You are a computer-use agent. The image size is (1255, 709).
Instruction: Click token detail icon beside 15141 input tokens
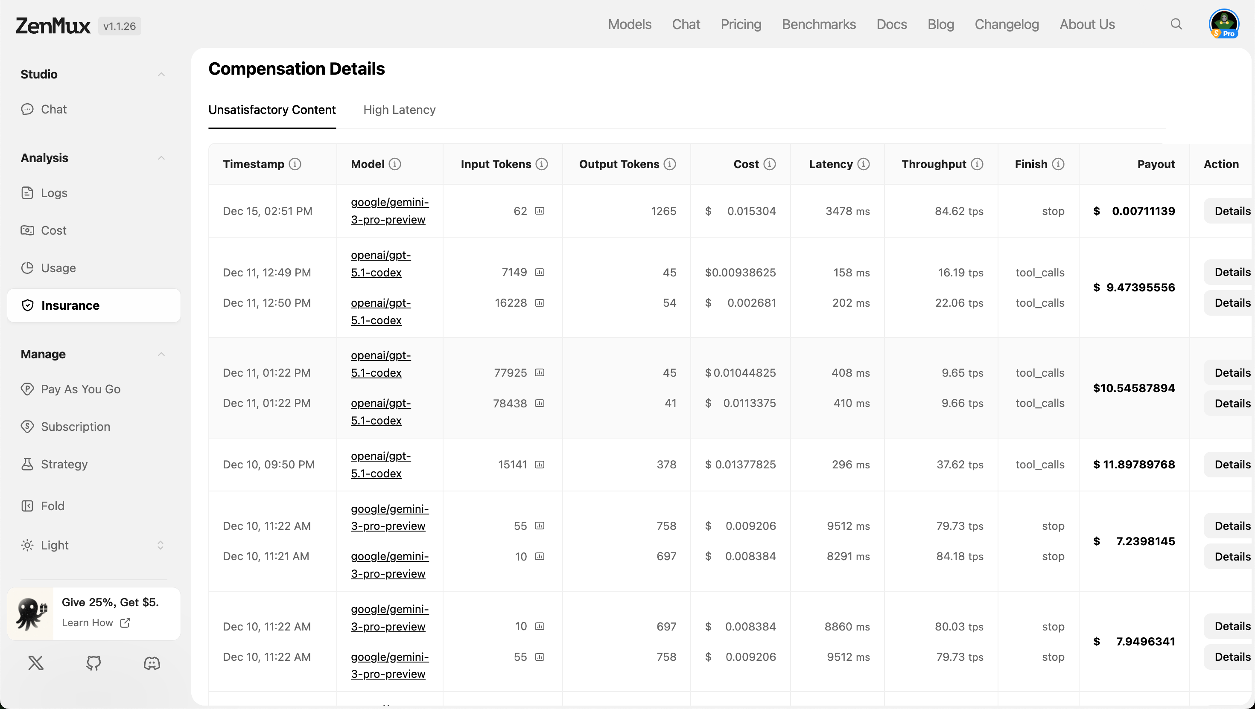(x=539, y=465)
